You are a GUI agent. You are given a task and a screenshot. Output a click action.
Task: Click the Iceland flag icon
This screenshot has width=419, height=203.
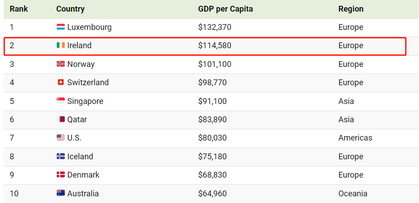[61, 157]
